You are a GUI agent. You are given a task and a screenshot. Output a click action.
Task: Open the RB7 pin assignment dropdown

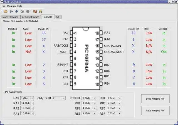pos(114,113)
